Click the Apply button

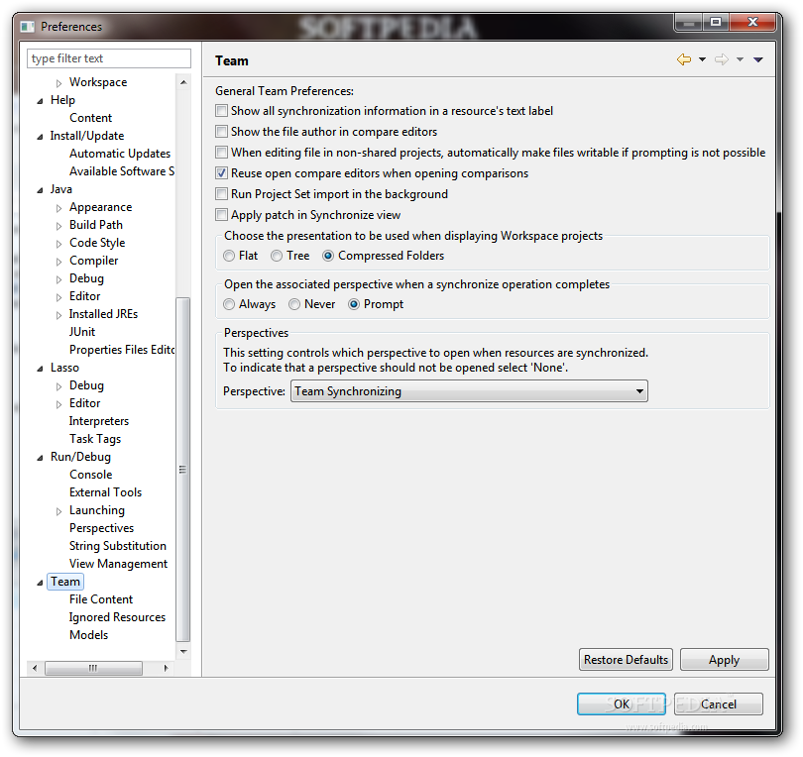[724, 659]
